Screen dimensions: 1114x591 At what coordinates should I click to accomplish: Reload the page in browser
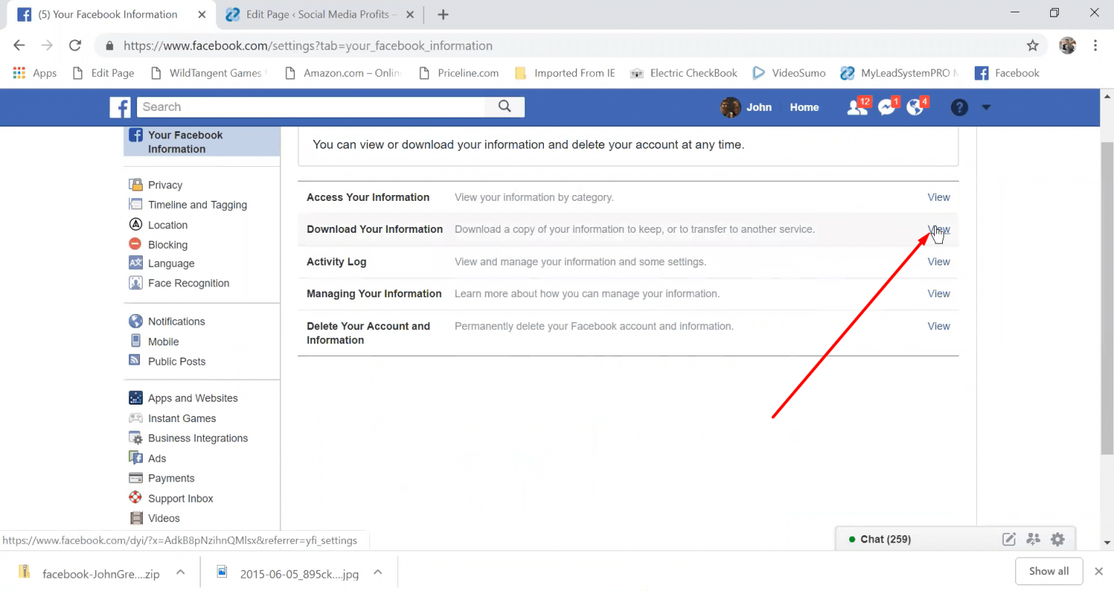75,46
